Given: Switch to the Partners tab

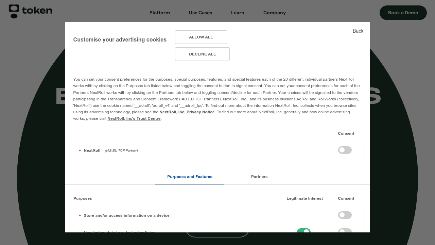Looking at the screenshot, I should pyautogui.click(x=259, y=177).
